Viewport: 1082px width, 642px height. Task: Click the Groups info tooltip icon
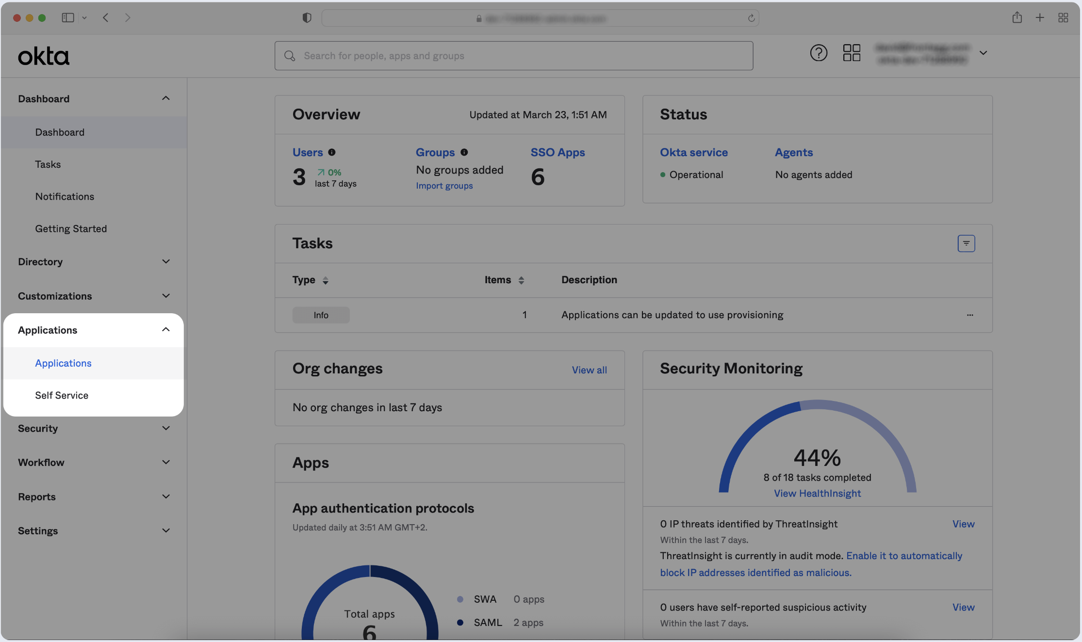click(x=464, y=152)
